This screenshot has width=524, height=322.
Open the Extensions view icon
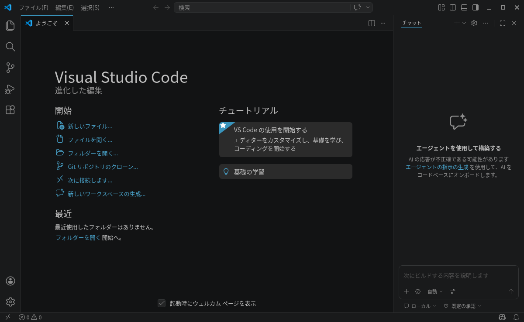point(10,110)
